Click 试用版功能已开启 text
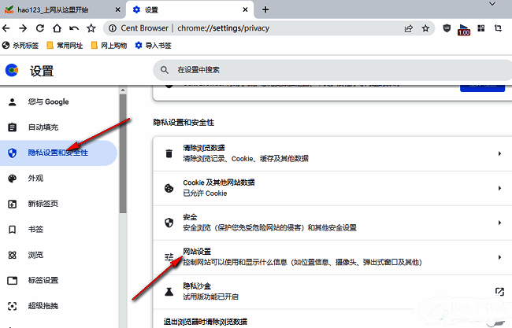The width and height of the screenshot is (512, 328). (210, 297)
